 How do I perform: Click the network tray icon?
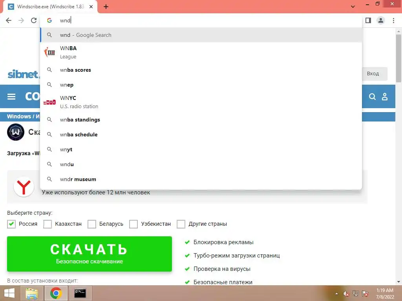click(356, 294)
